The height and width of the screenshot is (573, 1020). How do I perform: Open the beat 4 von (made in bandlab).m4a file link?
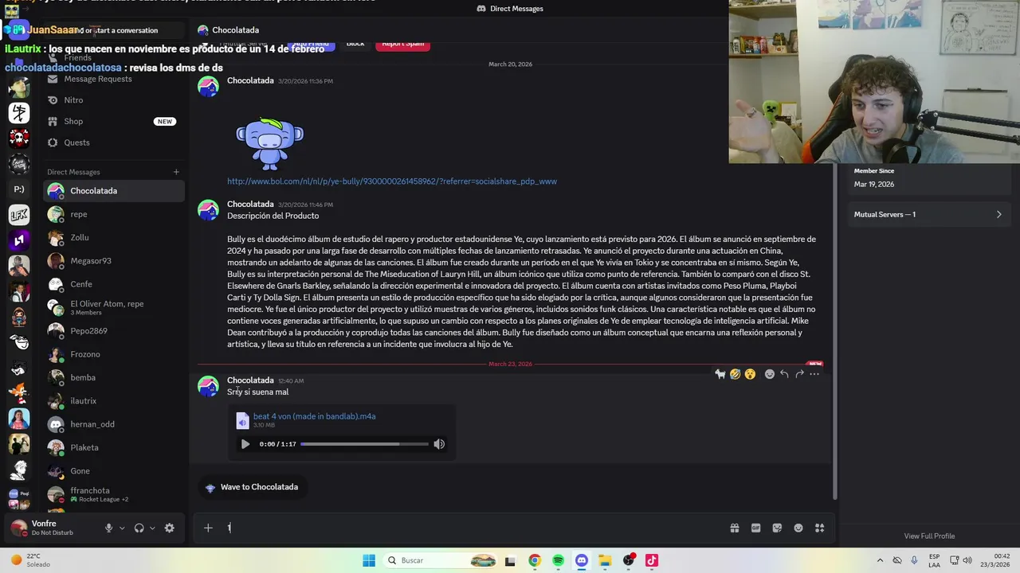point(314,416)
